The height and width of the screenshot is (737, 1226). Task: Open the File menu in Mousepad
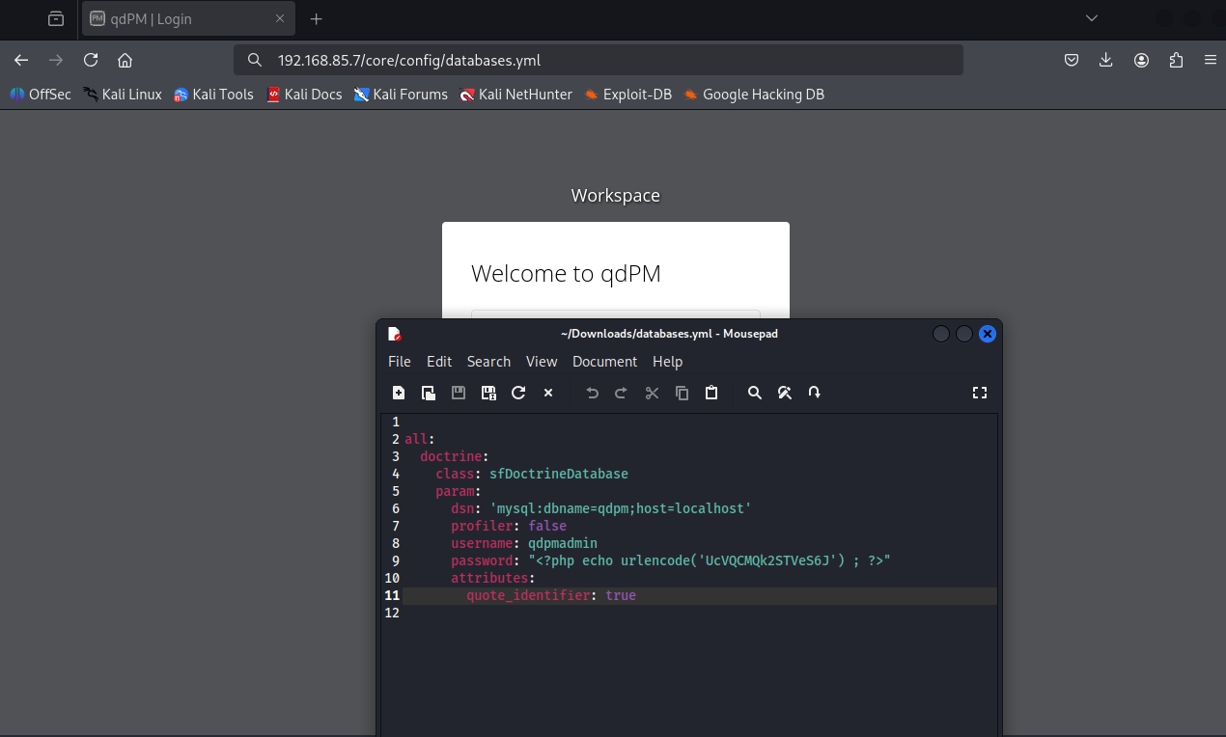(x=399, y=362)
